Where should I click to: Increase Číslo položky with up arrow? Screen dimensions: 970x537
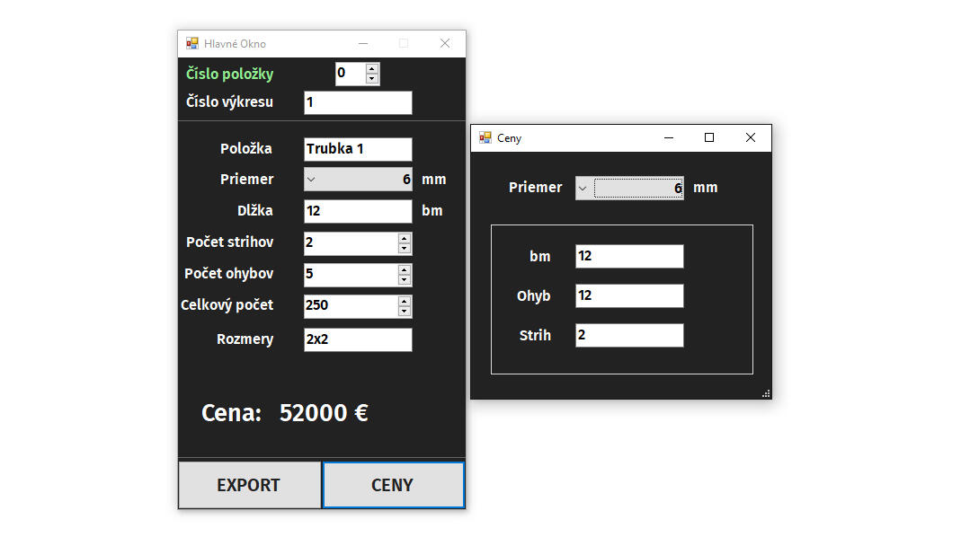click(x=372, y=68)
